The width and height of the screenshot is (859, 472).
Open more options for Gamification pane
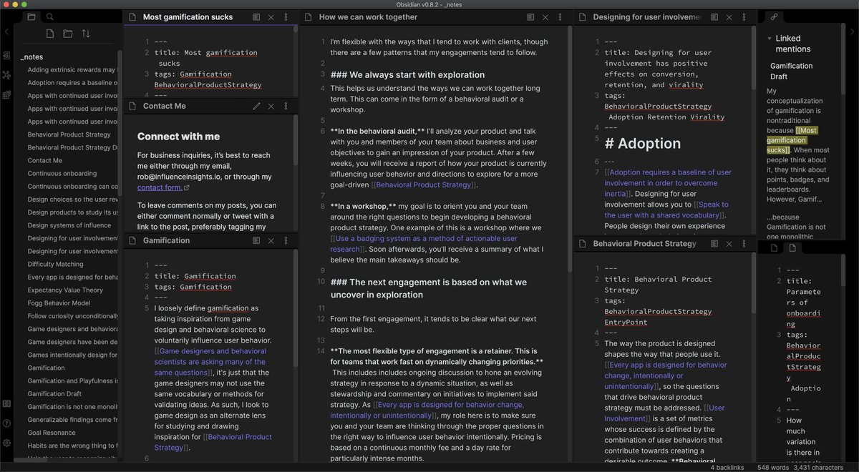[x=286, y=240]
